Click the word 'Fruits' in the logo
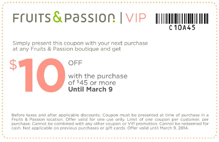 pos(32,18)
